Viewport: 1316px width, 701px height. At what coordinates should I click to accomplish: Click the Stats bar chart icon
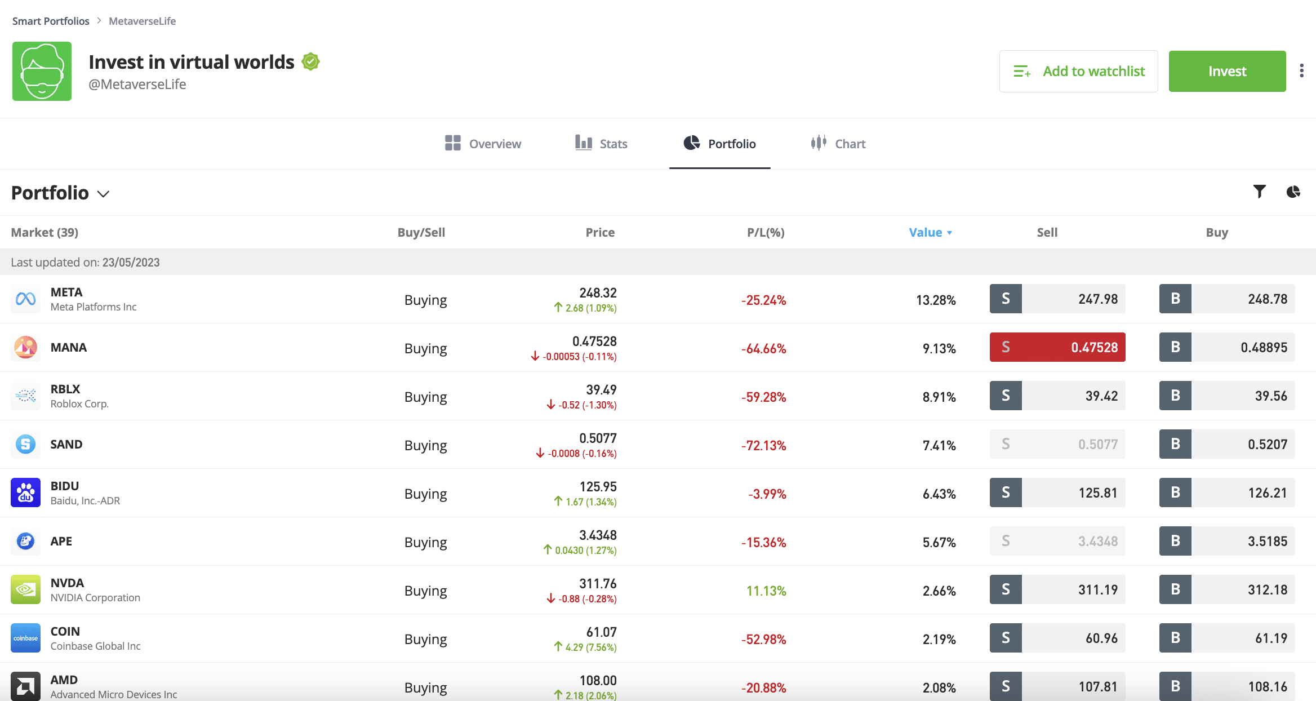(584, 143)
